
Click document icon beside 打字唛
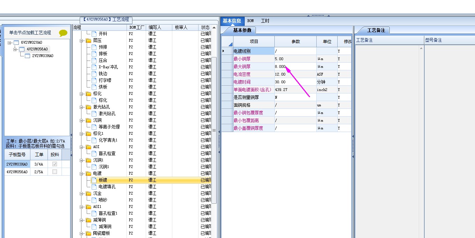point(94,80)
